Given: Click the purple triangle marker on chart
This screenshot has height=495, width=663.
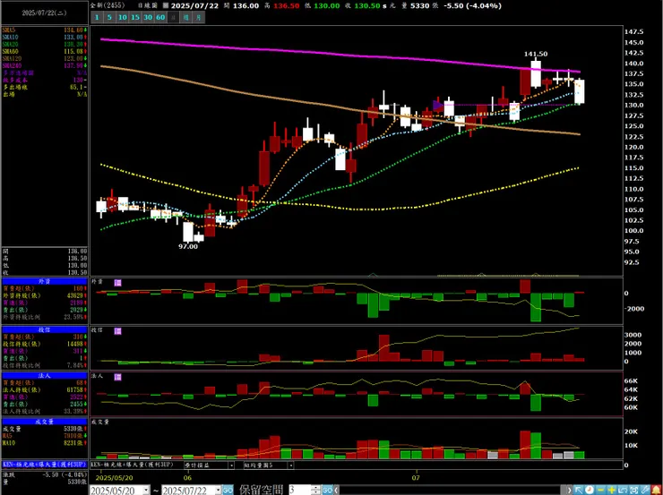Looking at the screenshot, I should point(437,105).
